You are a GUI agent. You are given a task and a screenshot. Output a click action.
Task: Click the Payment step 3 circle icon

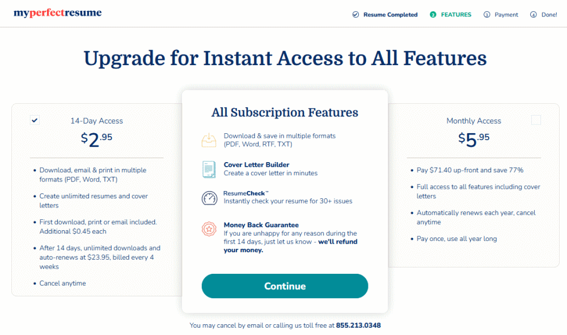pyautogui.click(x=486, y=15)
